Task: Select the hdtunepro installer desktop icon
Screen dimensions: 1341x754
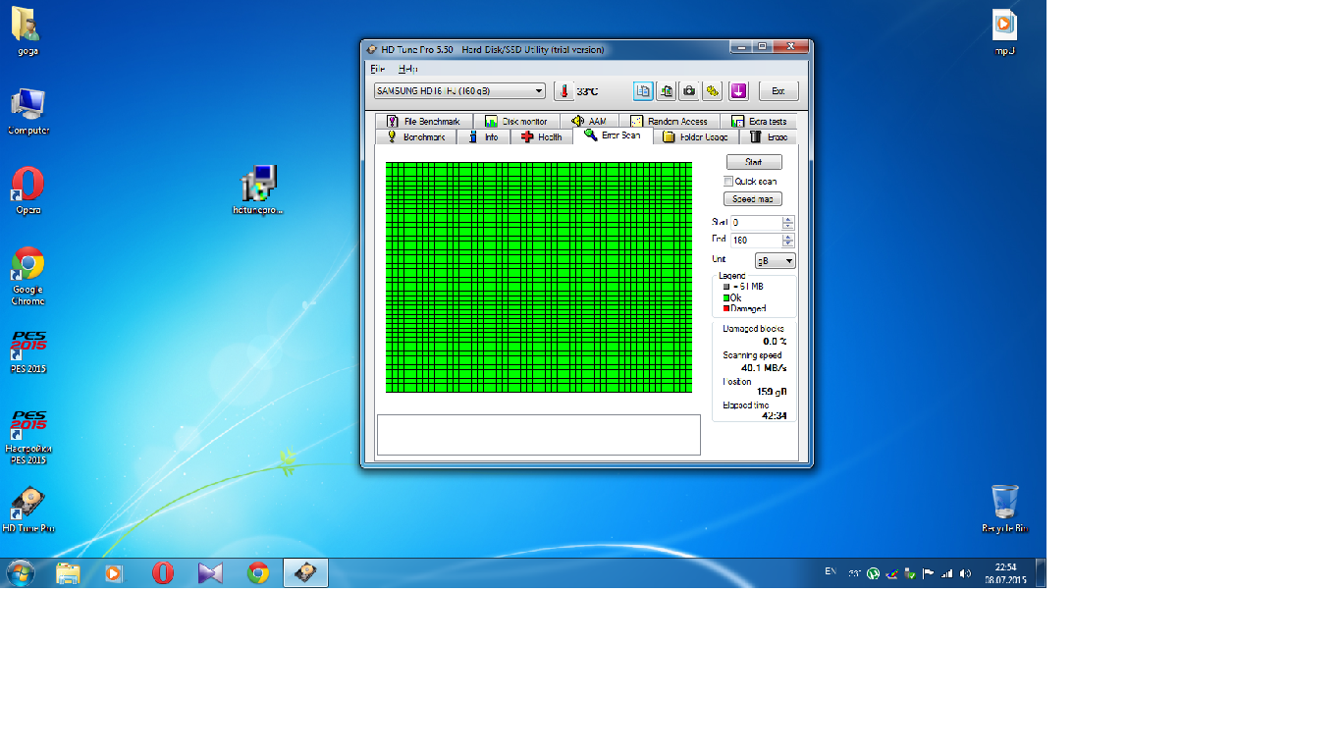Action: click(258, 189)
